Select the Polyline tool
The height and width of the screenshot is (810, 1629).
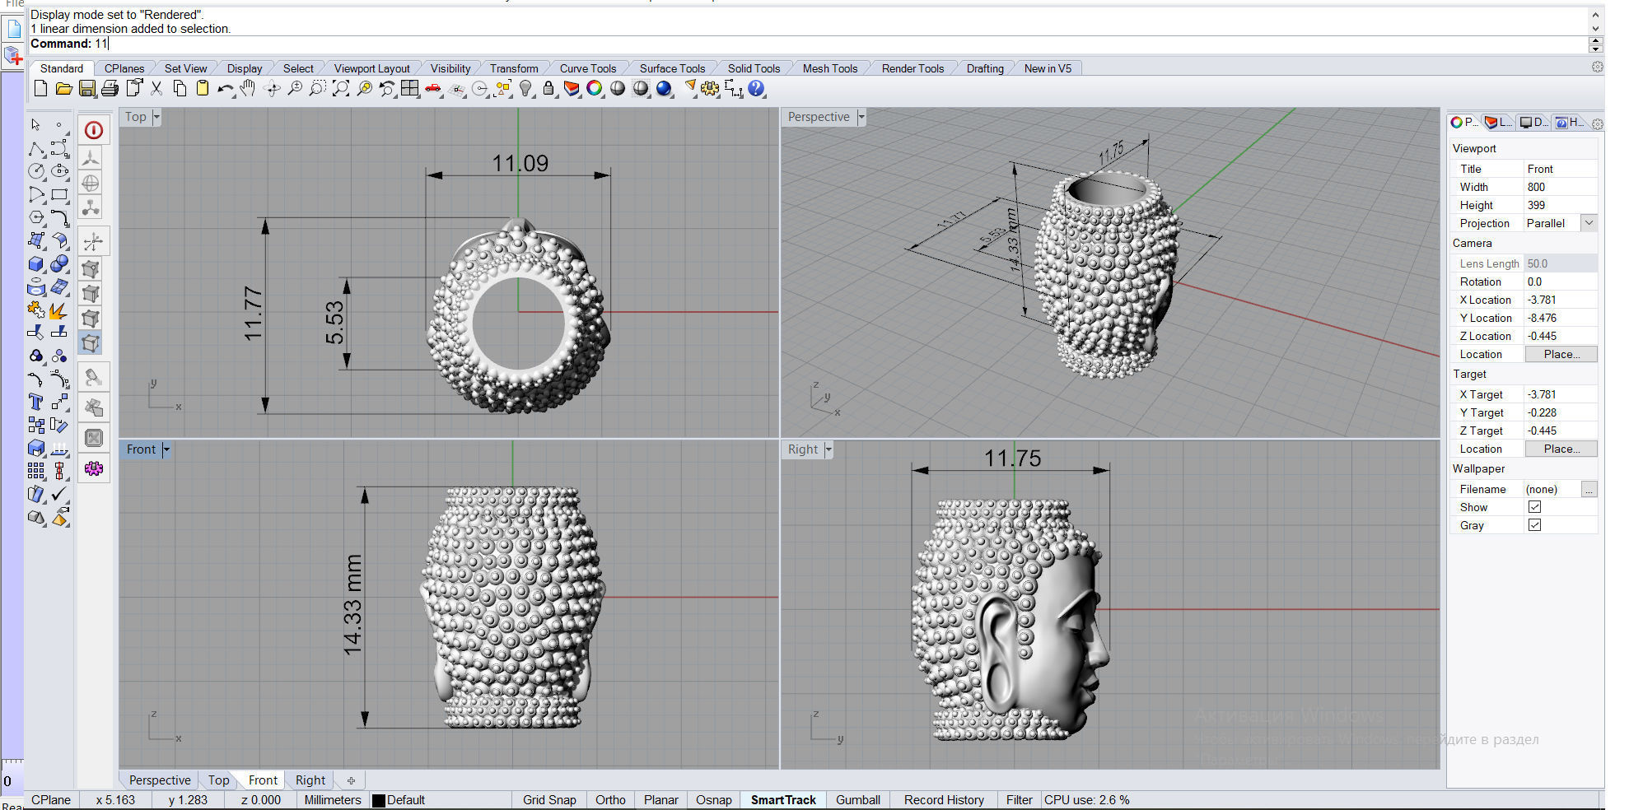click(36, 148)
